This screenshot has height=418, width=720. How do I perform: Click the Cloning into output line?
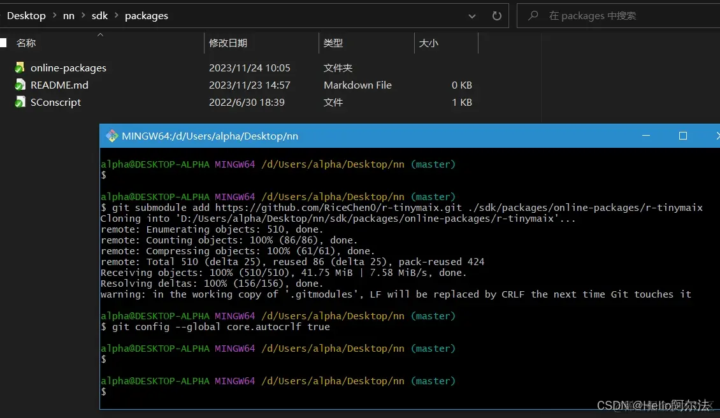point(338,218)
